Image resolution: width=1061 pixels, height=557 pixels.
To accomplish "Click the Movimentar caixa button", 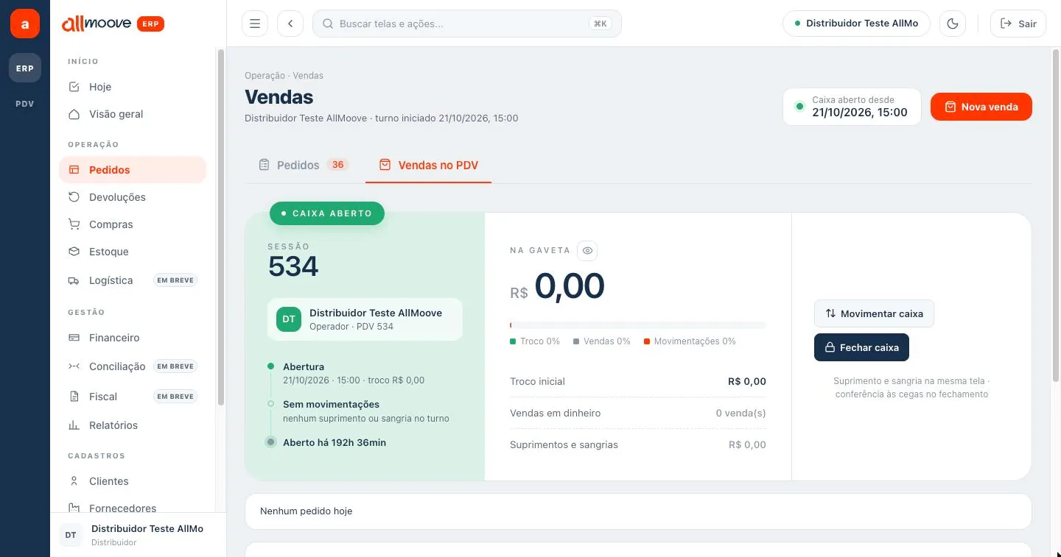I will [x=874, y=313].
